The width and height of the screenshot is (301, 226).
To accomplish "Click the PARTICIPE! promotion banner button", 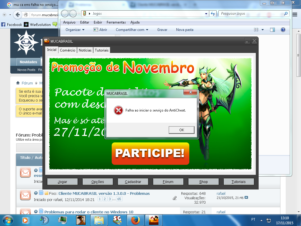I will [150, 154].
